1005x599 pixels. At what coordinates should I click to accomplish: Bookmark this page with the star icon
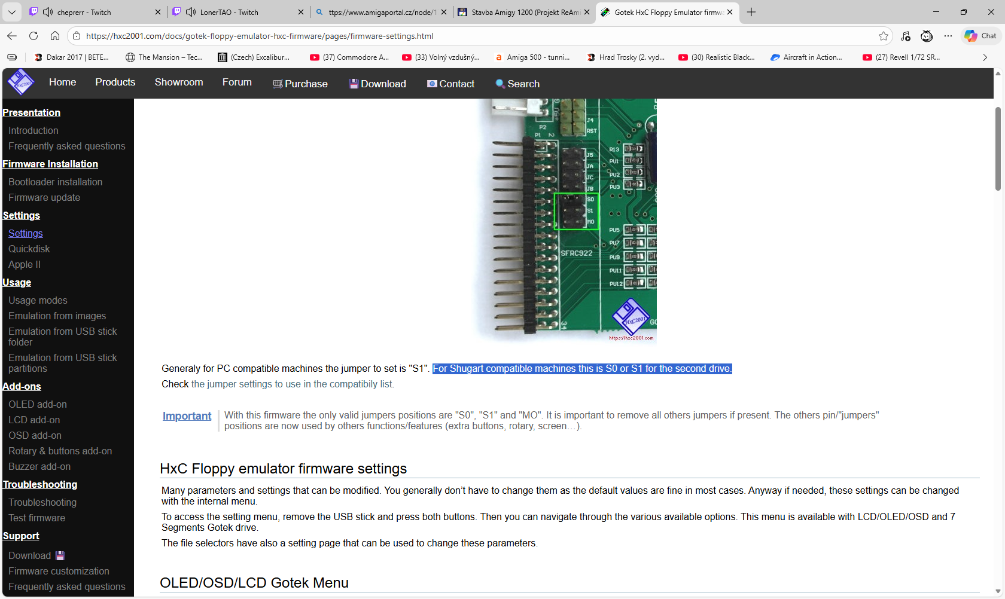[884, 36]
